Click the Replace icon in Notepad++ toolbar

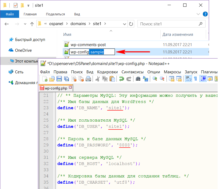[145, 79]
